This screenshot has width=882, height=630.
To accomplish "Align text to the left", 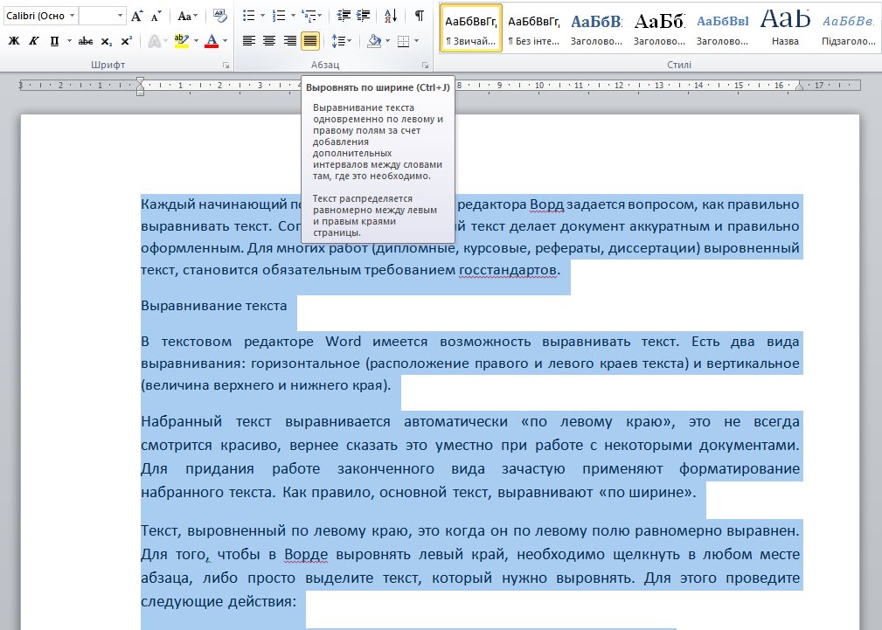I will tap(249, 41).
